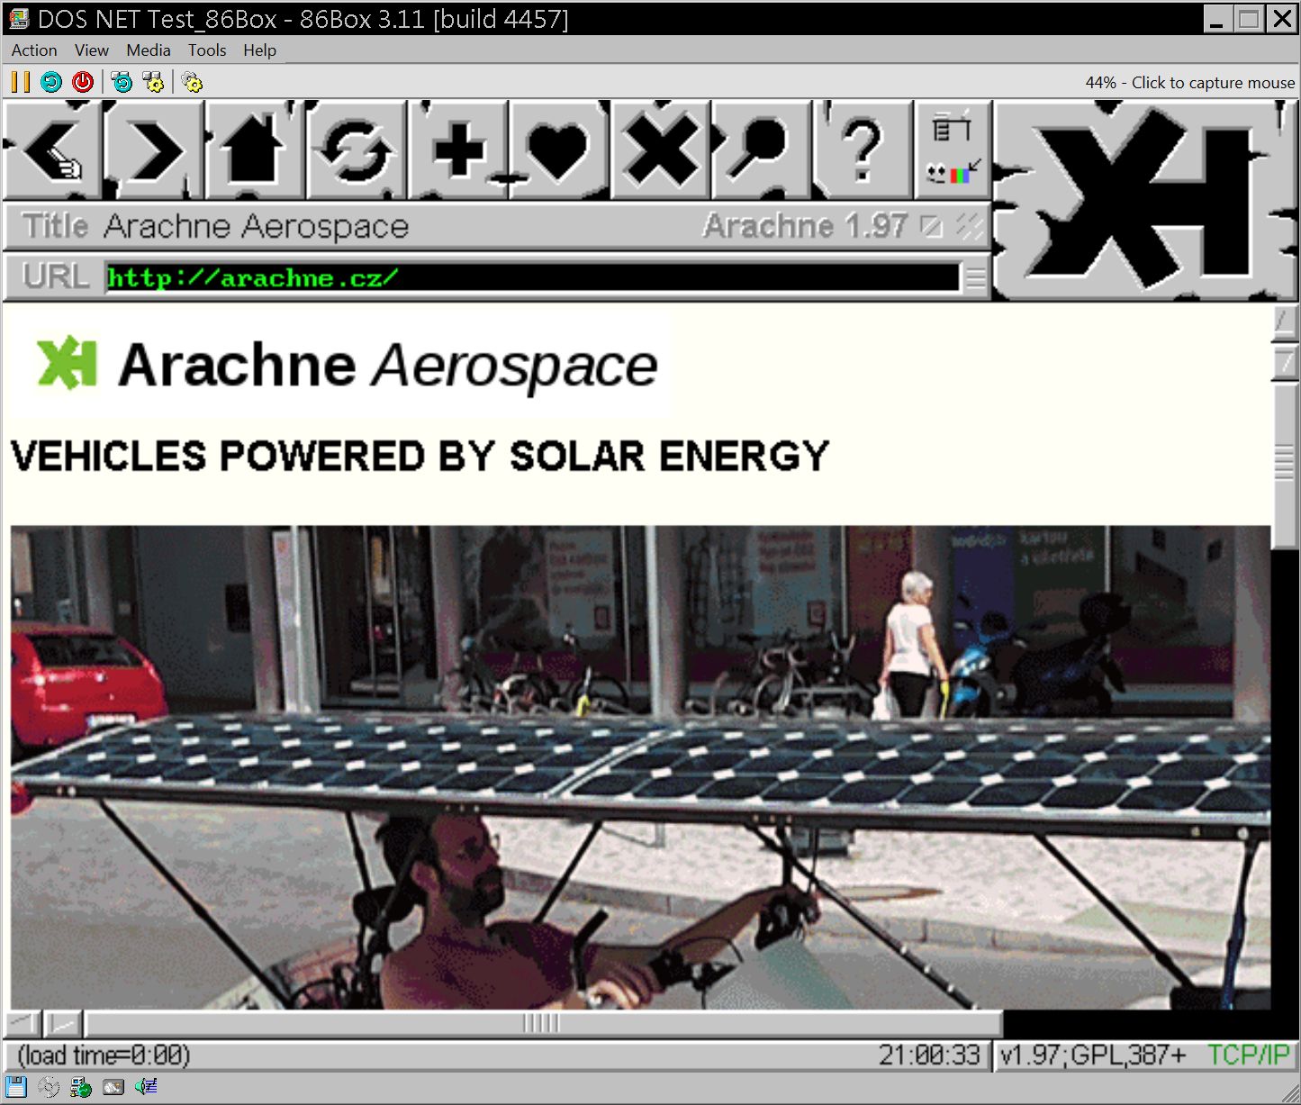Open Arachne help question mark button
This screenshot has width=1301, height=1105.
coord(863,149)
